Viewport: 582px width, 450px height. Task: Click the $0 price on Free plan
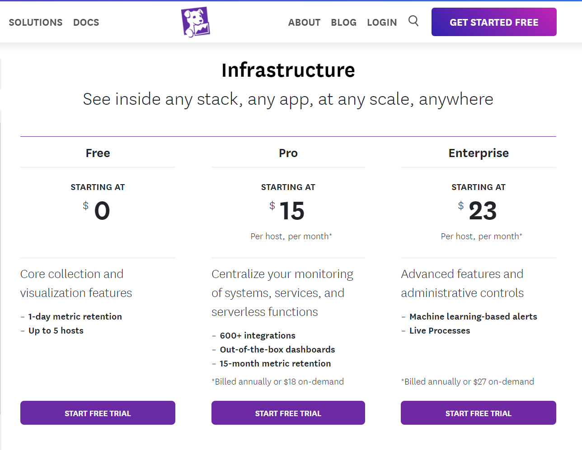click(97, 211)
